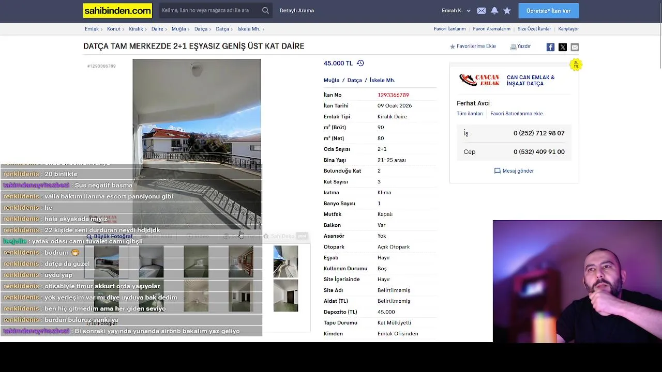Viewport: 662px width, 372px height.
Task: Click Büyük Fotoğraf link
Action: [110, 237]
